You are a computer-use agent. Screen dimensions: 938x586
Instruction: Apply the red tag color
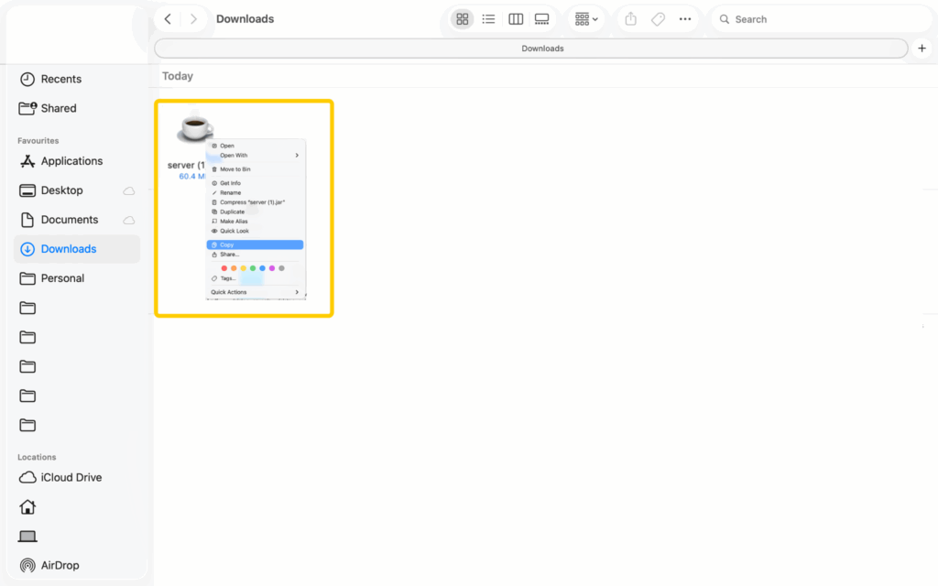(x=224, y=268)
